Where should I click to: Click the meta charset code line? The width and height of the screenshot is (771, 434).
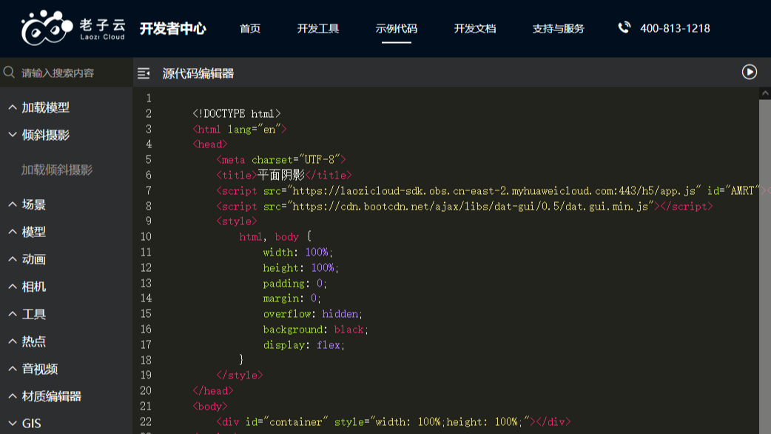[280, 160]
